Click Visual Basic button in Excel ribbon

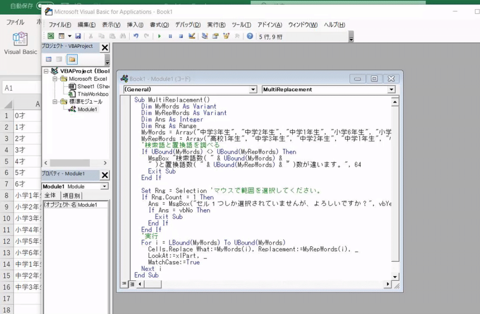click(x=20, y=43)
